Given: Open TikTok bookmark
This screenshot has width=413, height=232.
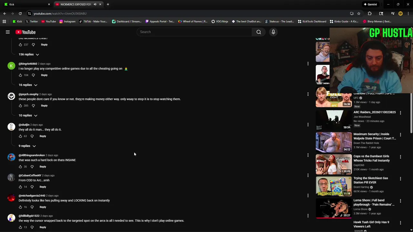Looking at the screenshot, I should (93, 22).
